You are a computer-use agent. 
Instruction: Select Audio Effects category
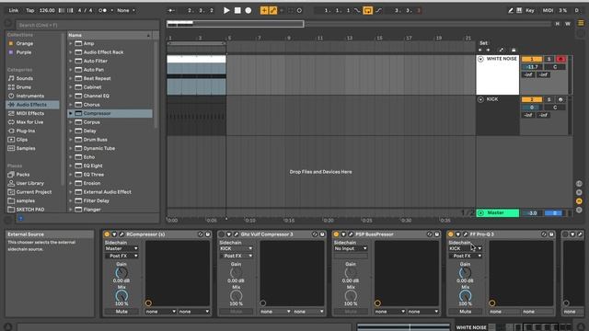(x=31, y=105)
